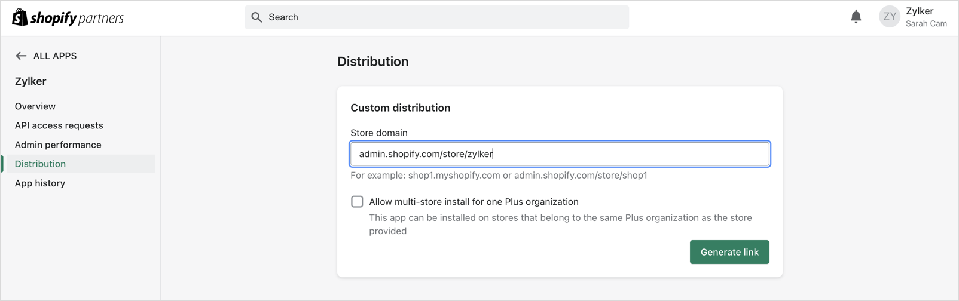
Task: Open the Zylker Sarah Cam account menu
Action: 926,17
